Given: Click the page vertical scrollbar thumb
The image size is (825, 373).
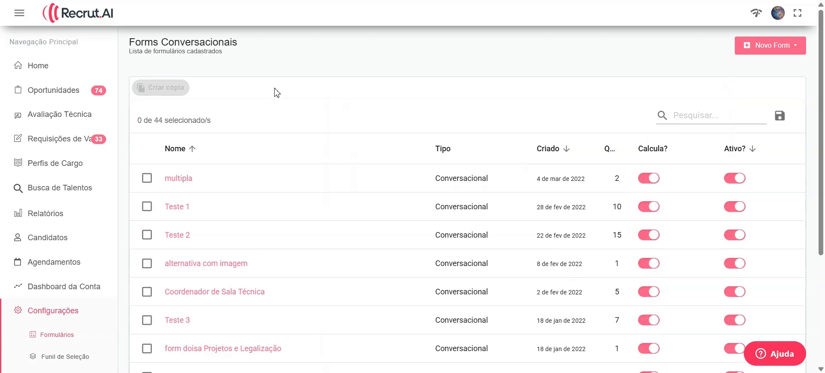Looking at the screenshot, I should coord(821,129).
